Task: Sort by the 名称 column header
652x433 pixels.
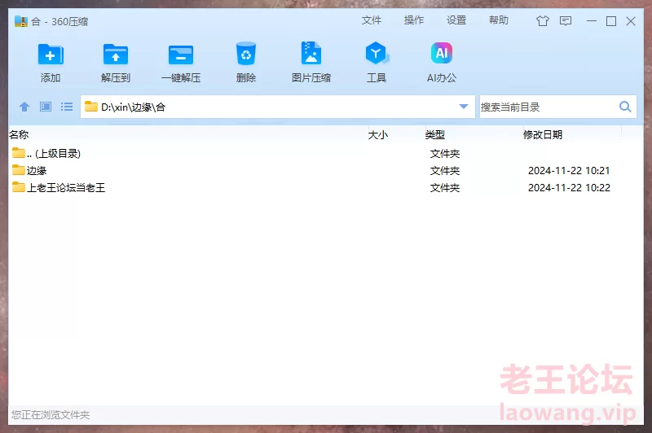Action: tap(19, 134)
